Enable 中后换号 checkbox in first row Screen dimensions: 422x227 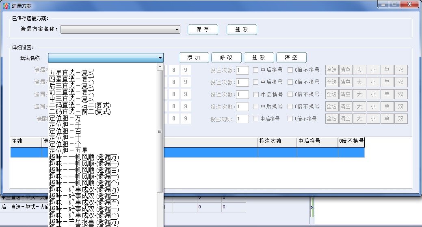tap(256, 70)
